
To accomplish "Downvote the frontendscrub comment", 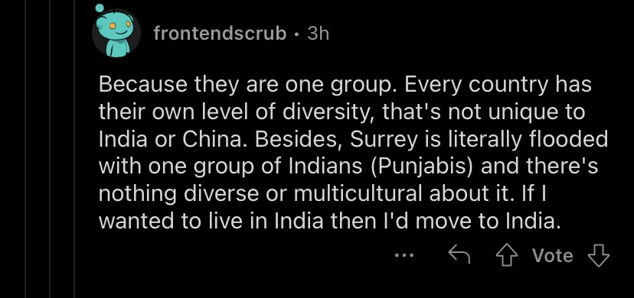I will (x=598, y=256).
